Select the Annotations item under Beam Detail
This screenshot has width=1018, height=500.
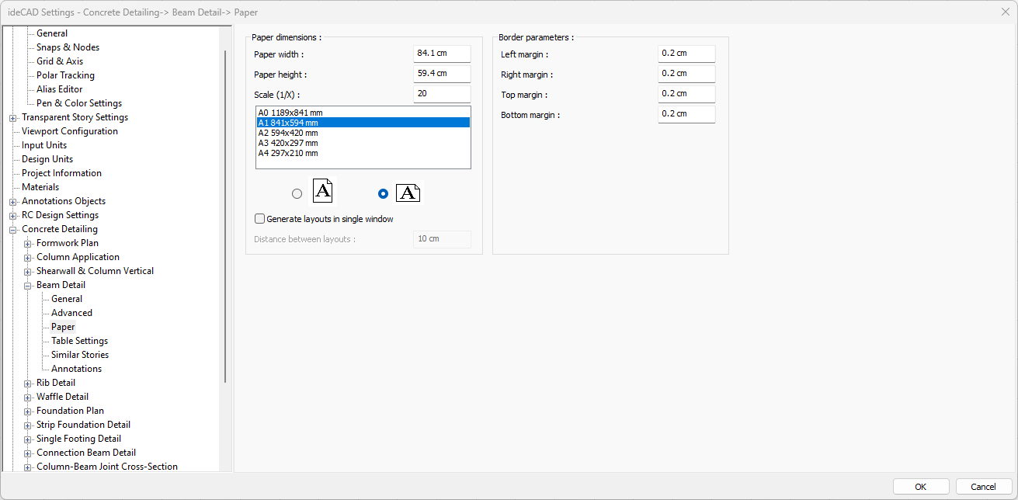click(76, 369)
